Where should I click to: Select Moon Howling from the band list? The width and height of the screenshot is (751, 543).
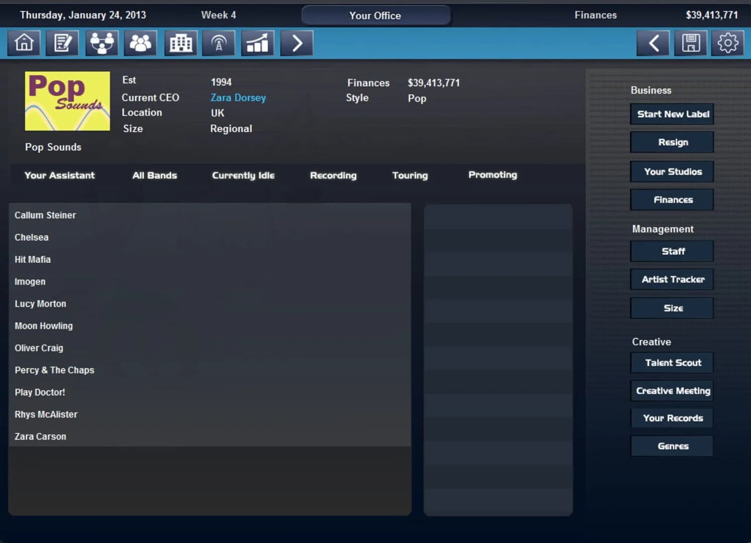tap(44, 326)
